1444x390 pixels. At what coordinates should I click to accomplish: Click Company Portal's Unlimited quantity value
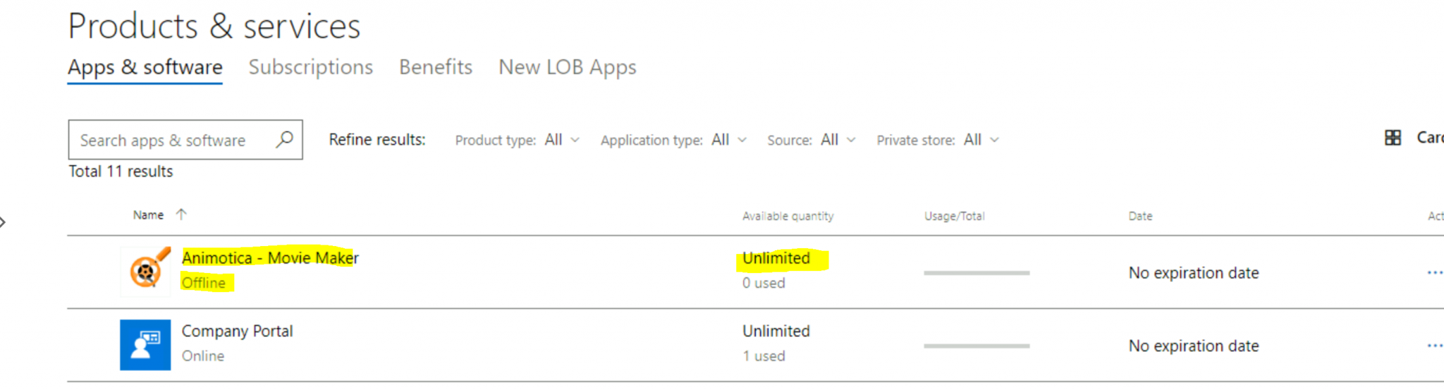(776, 331)
